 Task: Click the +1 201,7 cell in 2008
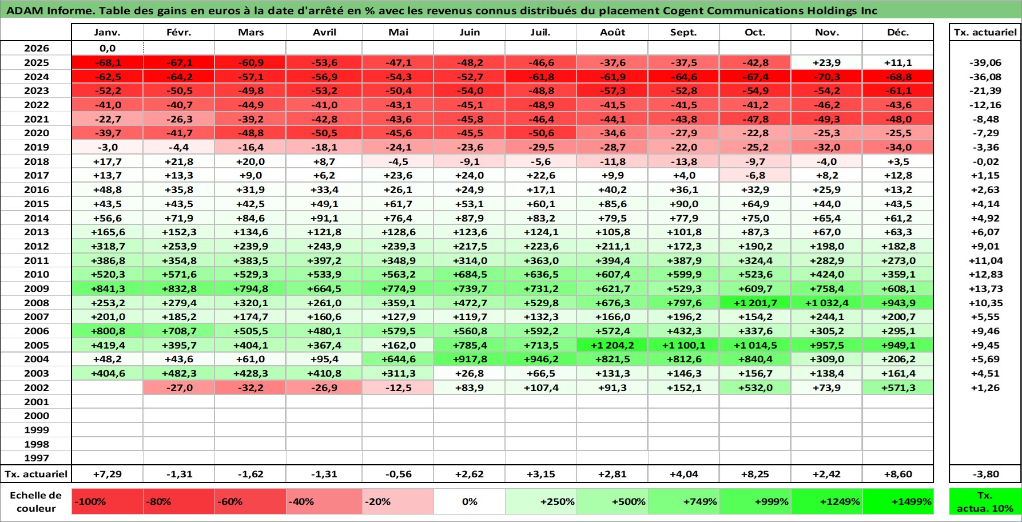click(755, 303)
